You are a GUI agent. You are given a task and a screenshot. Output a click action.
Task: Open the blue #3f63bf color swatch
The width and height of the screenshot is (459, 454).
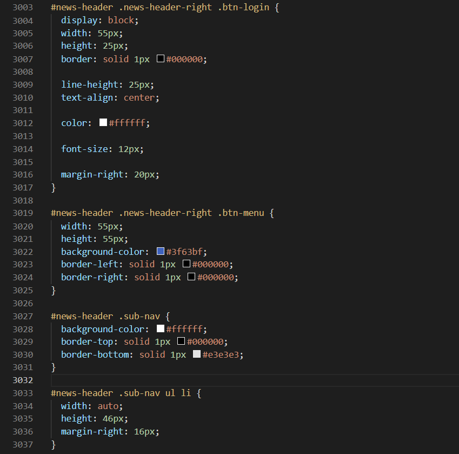(x=161, y=251)
